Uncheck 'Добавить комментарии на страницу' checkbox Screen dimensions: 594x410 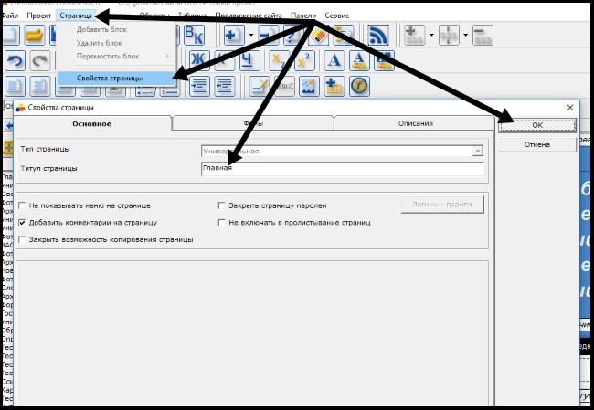coord(22,222)
